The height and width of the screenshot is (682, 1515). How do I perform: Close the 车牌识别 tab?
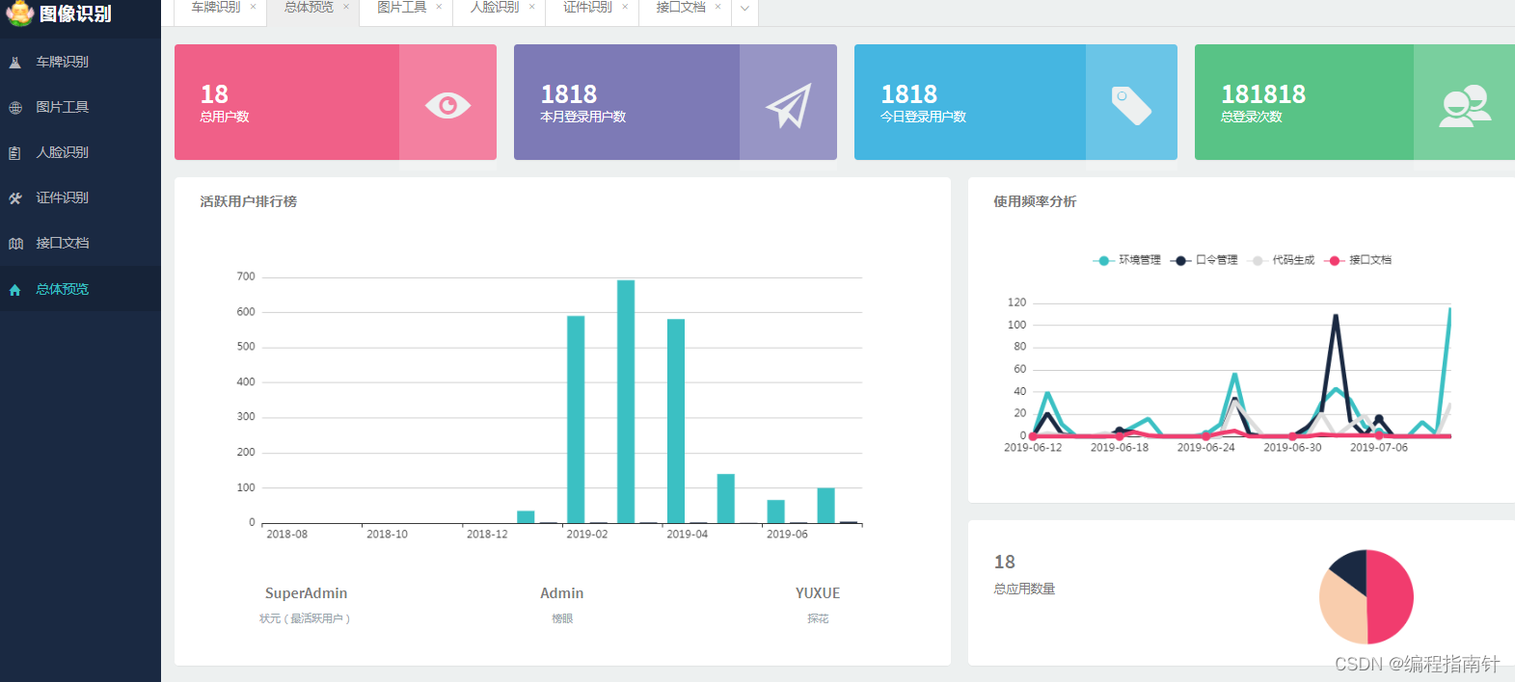pos(254,7)
